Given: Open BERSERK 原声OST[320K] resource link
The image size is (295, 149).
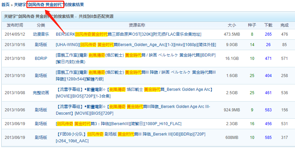Looking at the screenshot, I should [x=129, y=34].
